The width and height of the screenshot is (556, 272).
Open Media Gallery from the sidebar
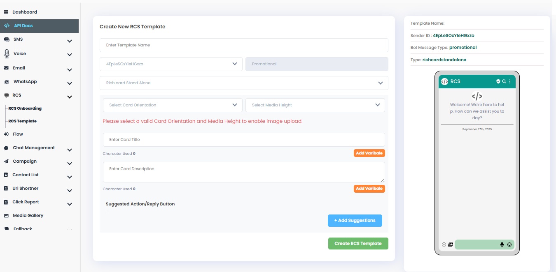28,215
